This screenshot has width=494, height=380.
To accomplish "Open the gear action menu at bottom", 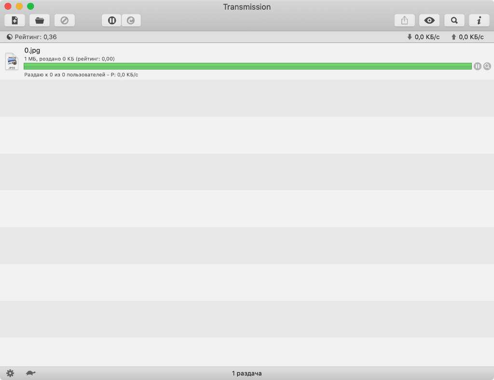I will 10,373.
